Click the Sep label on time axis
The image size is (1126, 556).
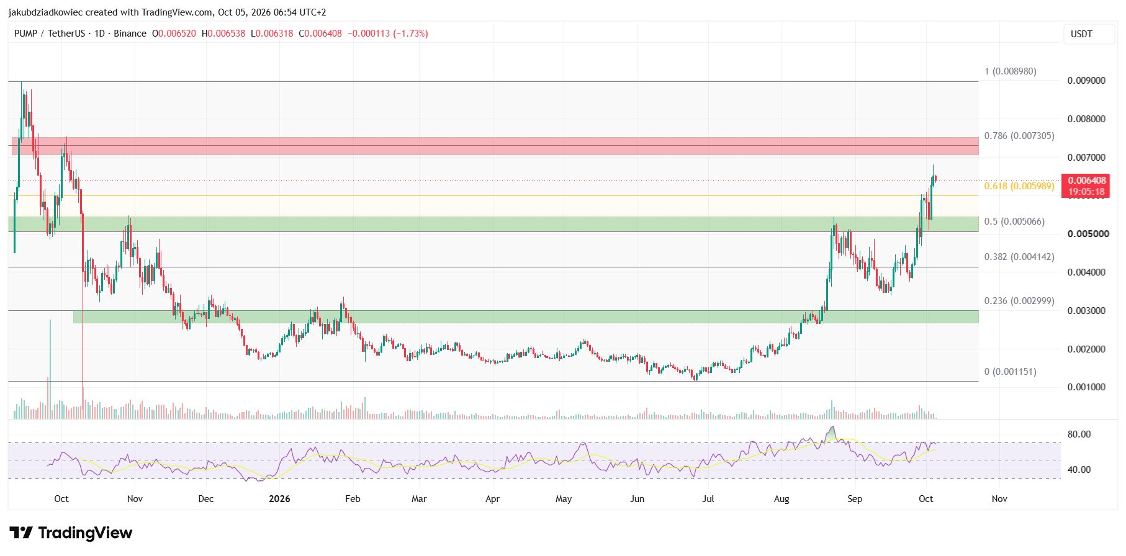point(855,499)
